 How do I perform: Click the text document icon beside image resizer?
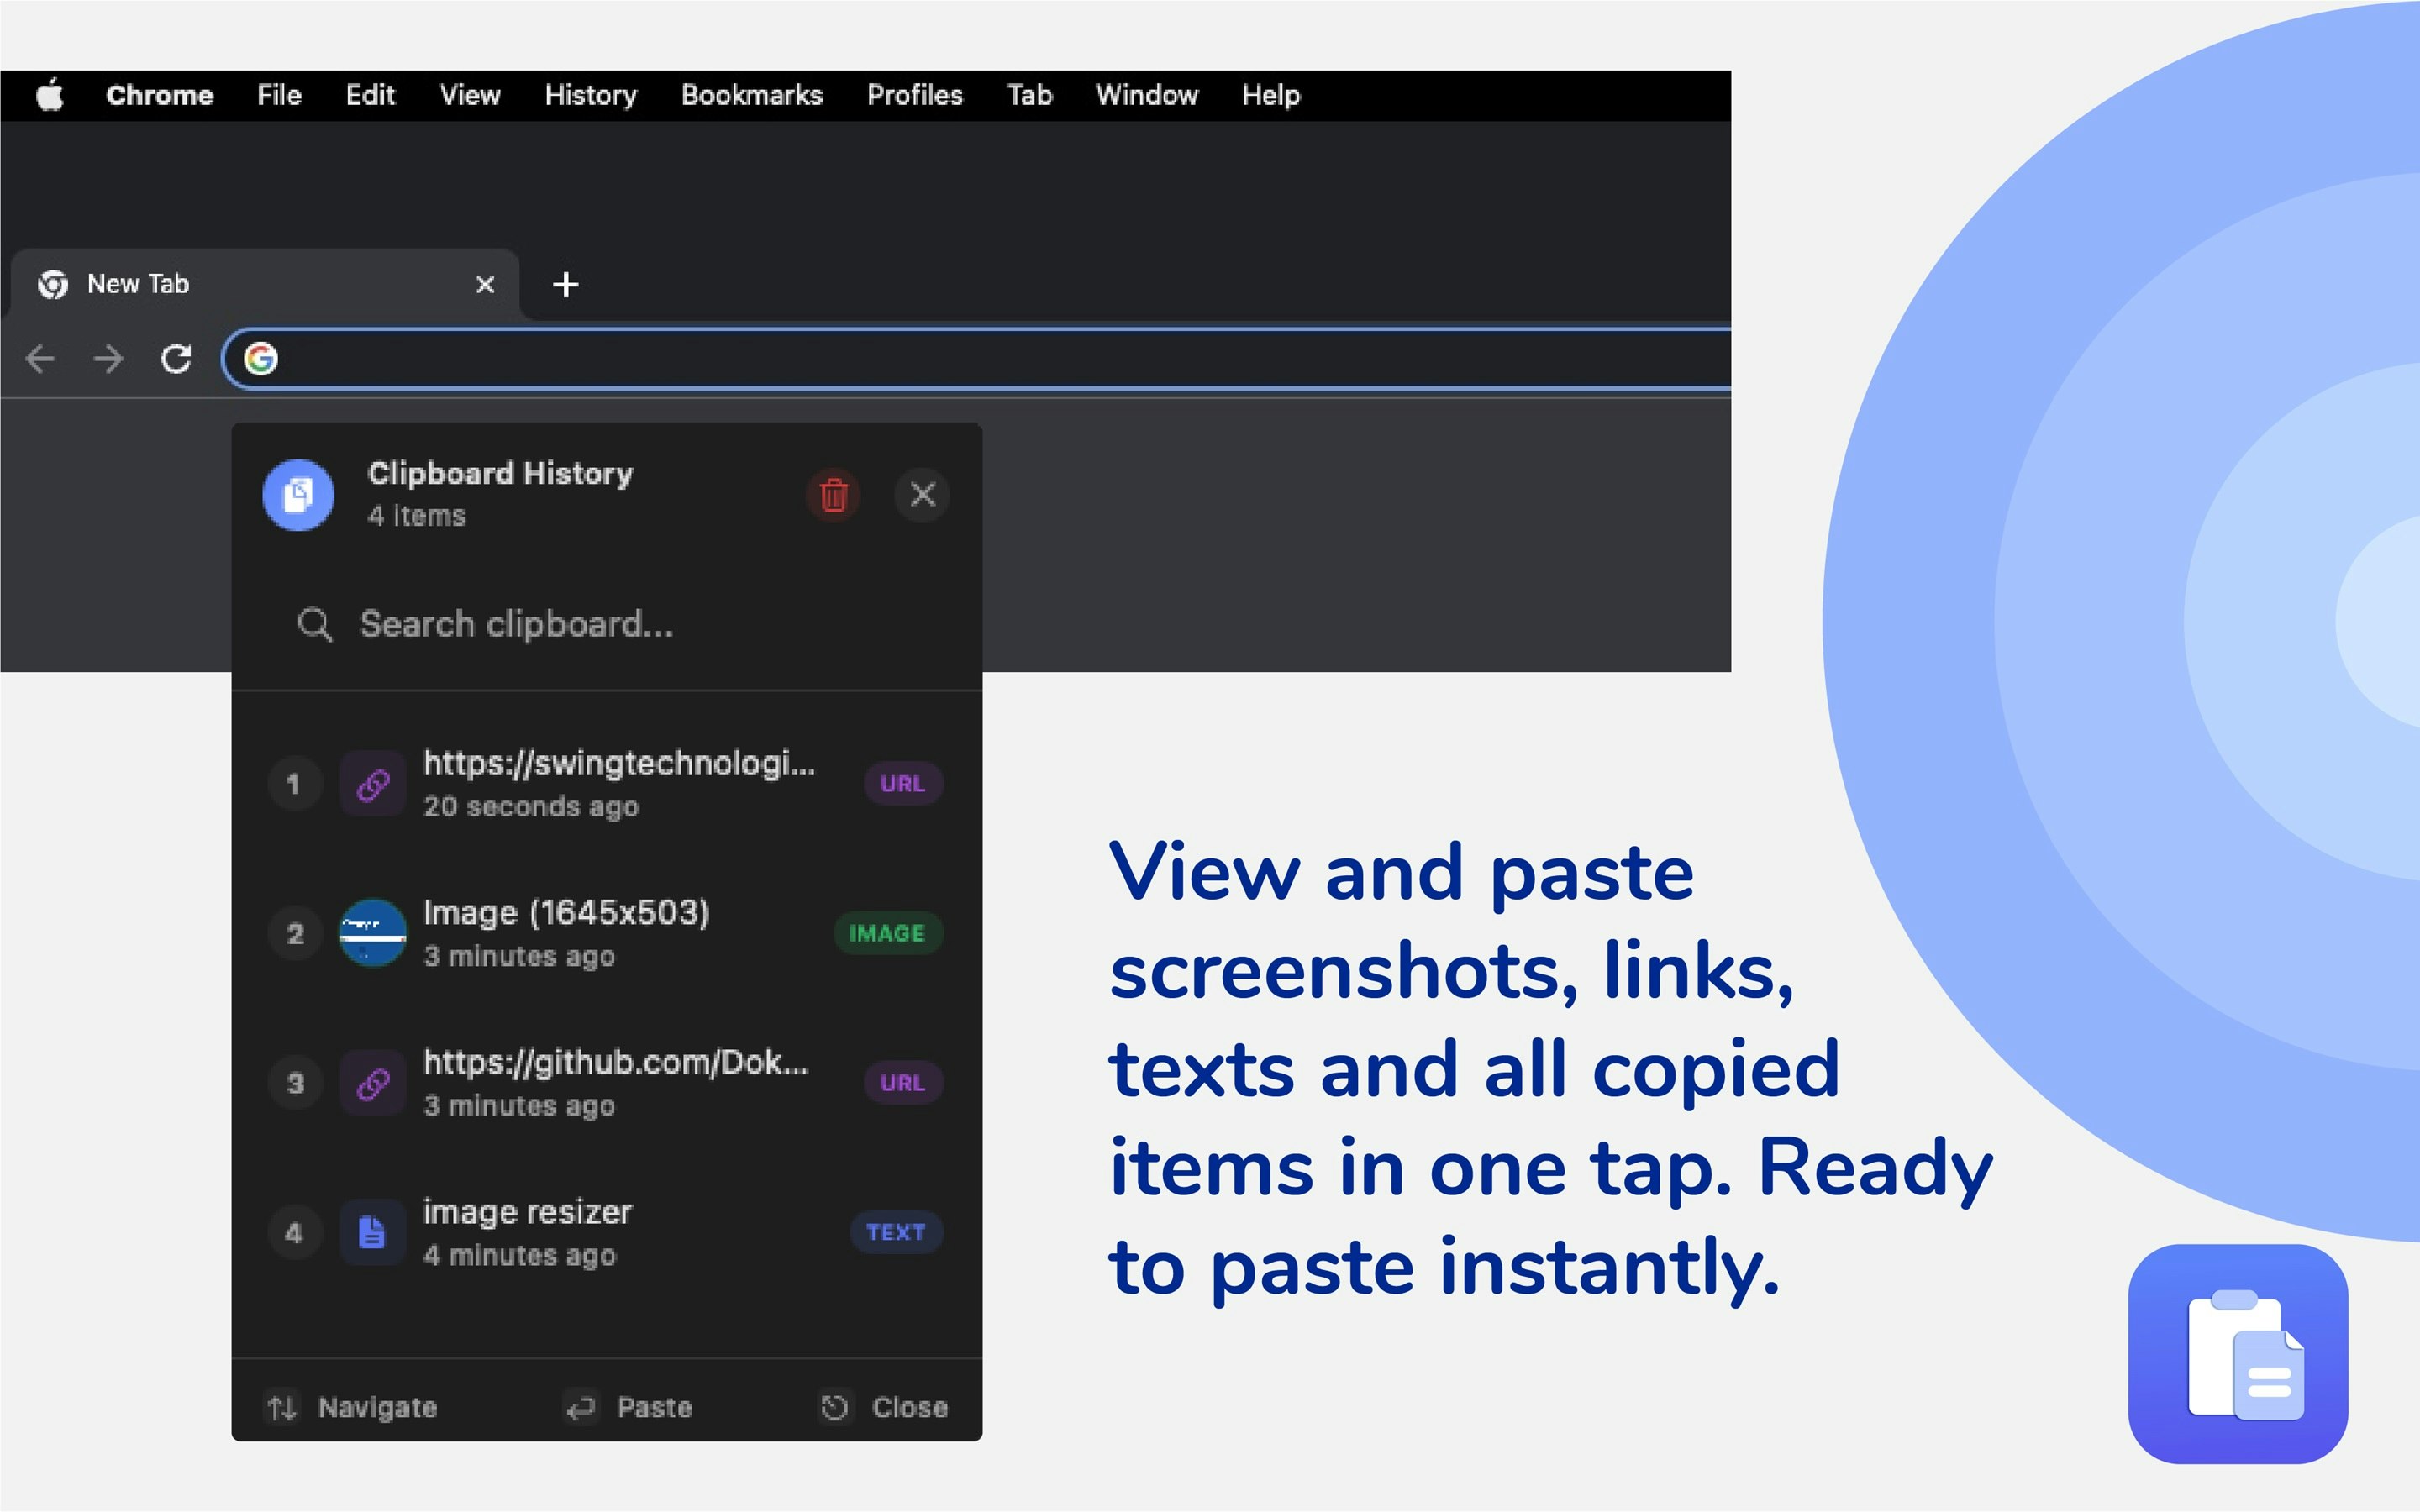[x=371, y=1232]
